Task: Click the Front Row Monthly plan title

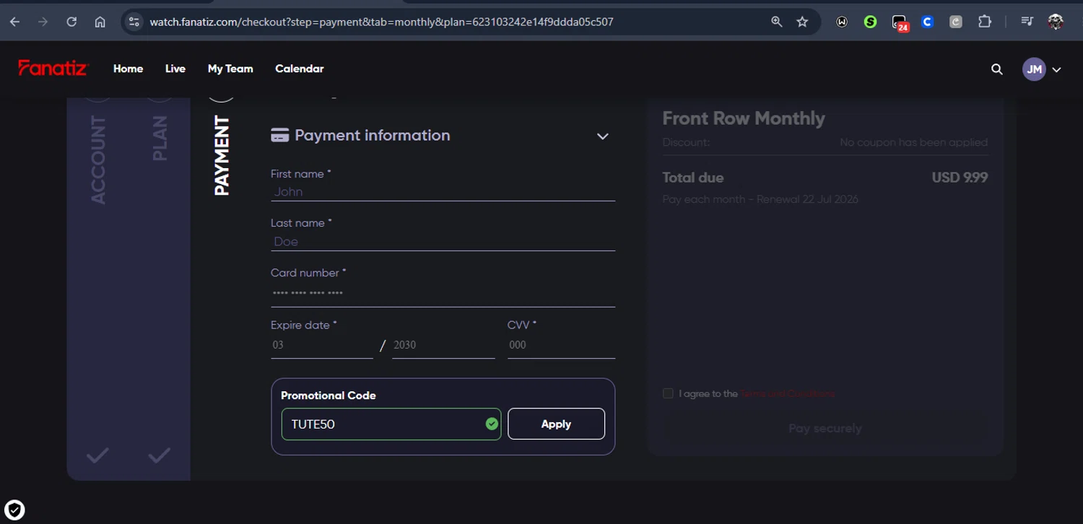Action: (744, 118)
